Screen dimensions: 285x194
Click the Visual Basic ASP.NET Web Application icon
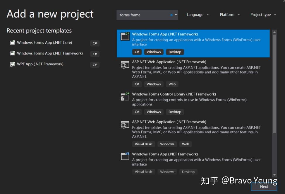tap(125, 125)
